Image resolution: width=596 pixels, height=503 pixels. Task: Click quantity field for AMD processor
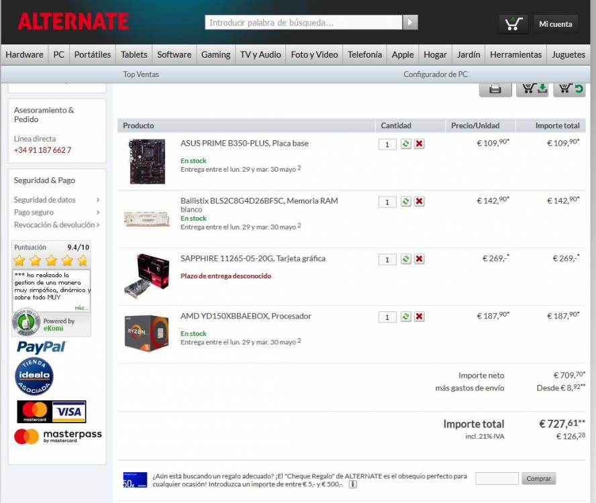387,317
